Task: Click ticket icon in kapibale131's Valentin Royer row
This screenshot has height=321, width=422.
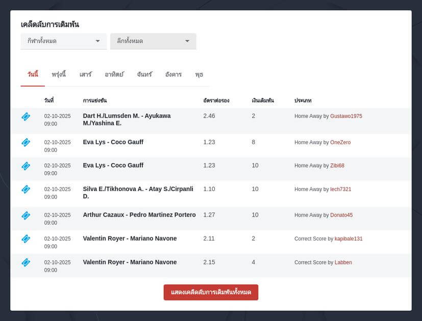Action: click(26, 238)
